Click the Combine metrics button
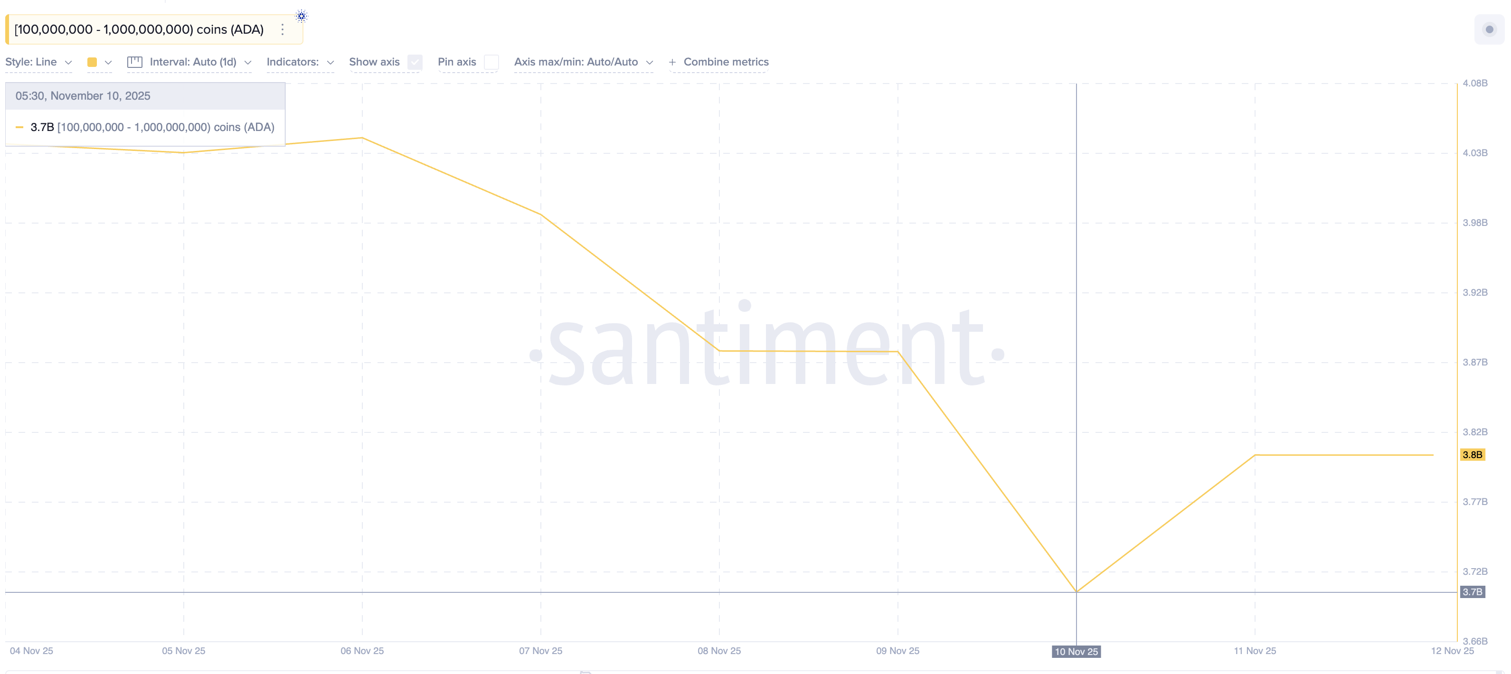The image size is (1511, 674). [x=725, y=62]
